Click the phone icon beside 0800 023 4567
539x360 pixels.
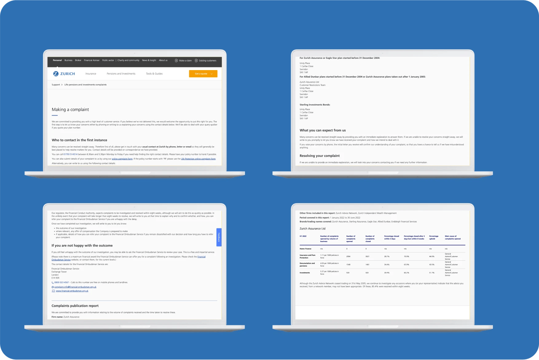coord(53,282)
